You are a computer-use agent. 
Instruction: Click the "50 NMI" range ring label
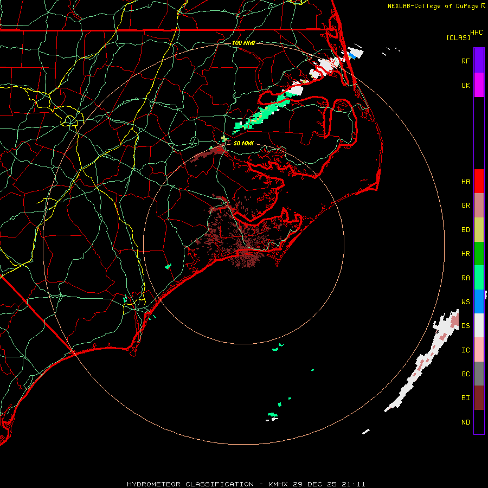pos(243,143)
